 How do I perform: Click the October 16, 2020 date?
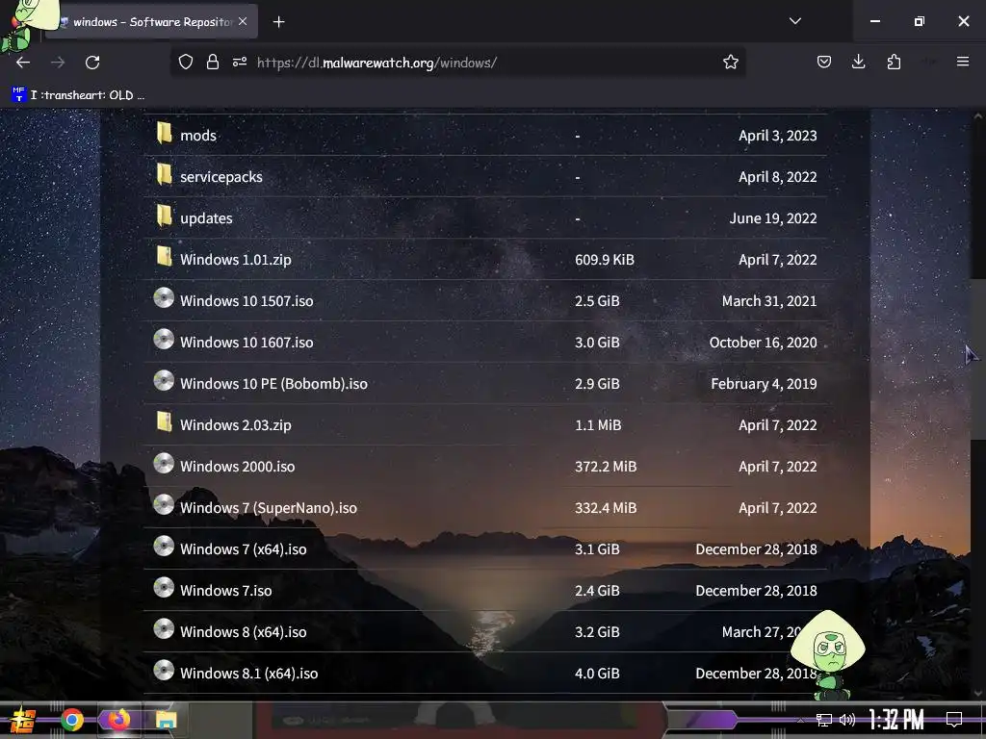(x=763, y=343)
